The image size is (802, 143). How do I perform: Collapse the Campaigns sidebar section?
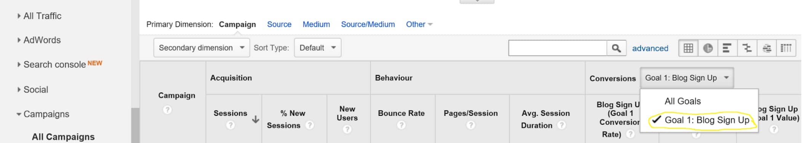click(x=43, y=114)
